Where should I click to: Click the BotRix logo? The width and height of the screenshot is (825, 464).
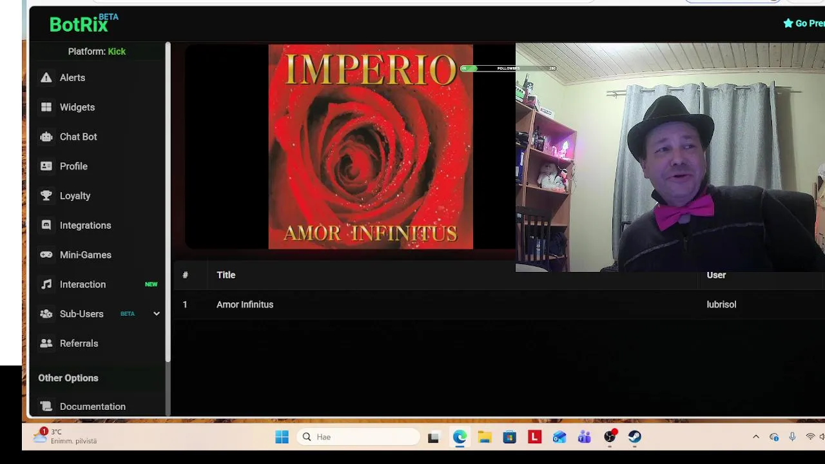click(x=84, y=24)
